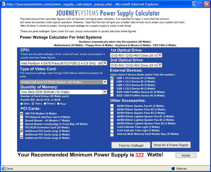Click the Internet zone globe icon
Viewport: 211px width, 172px height.
173,169
